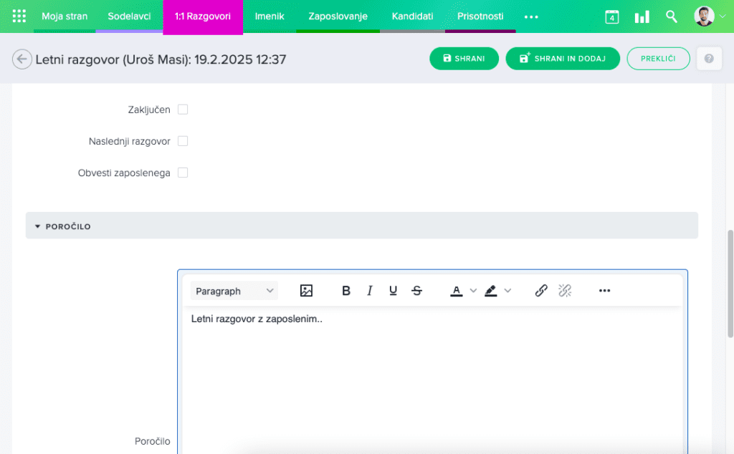The width and height of the screenshot is (734, 454).
Task: Enable the Naslednji razgovor checkbox
Action: click(183, 141)
